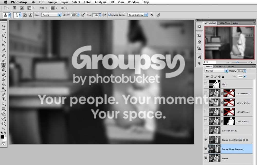Select the Brush tool
Viewport: 257px width, 165px height.
point(3,60)
